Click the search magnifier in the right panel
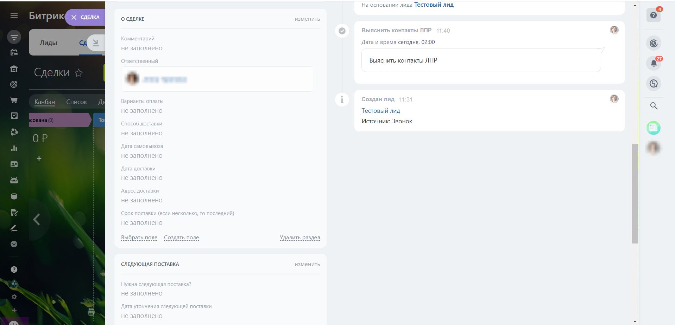Image resolution: width=675 pixels, height=325 pixels. pos(654,106)
